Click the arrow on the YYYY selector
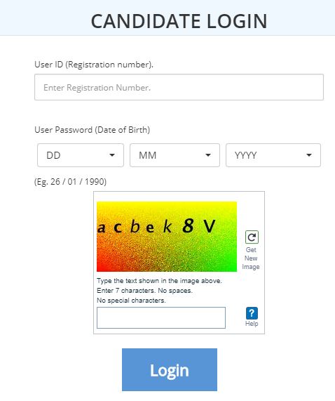This screenshot has width=335, height=401. 309,155
